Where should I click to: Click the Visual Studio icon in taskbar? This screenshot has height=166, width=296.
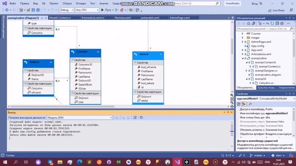[177, 162]
